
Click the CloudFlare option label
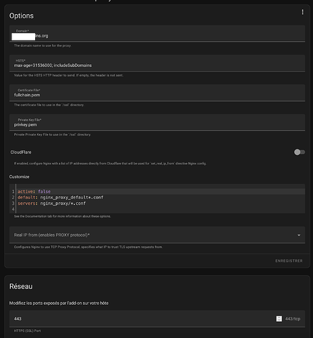pyautogui.click(x=21, y=152)
